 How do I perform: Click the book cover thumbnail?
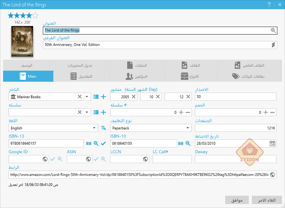coord(22,41)
